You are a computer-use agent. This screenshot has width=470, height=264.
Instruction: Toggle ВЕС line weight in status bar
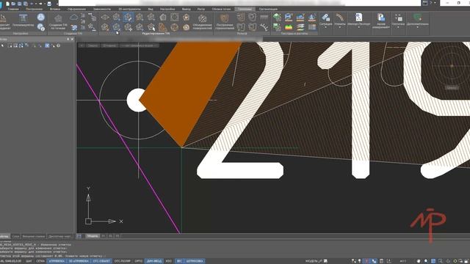pos(179,261)
